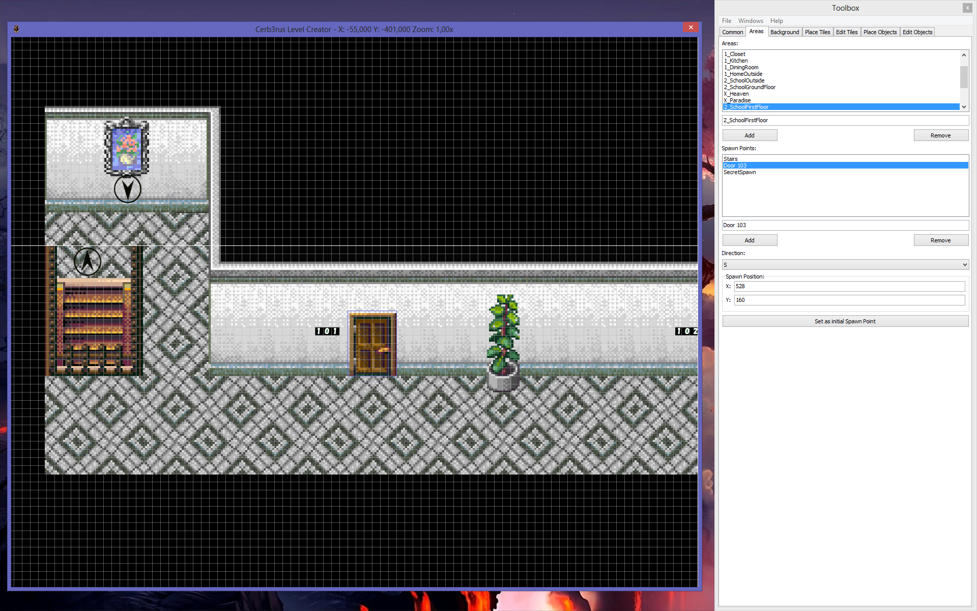Click Remove next to the spawn point name

pyautogui.click(x=940, y=240)
